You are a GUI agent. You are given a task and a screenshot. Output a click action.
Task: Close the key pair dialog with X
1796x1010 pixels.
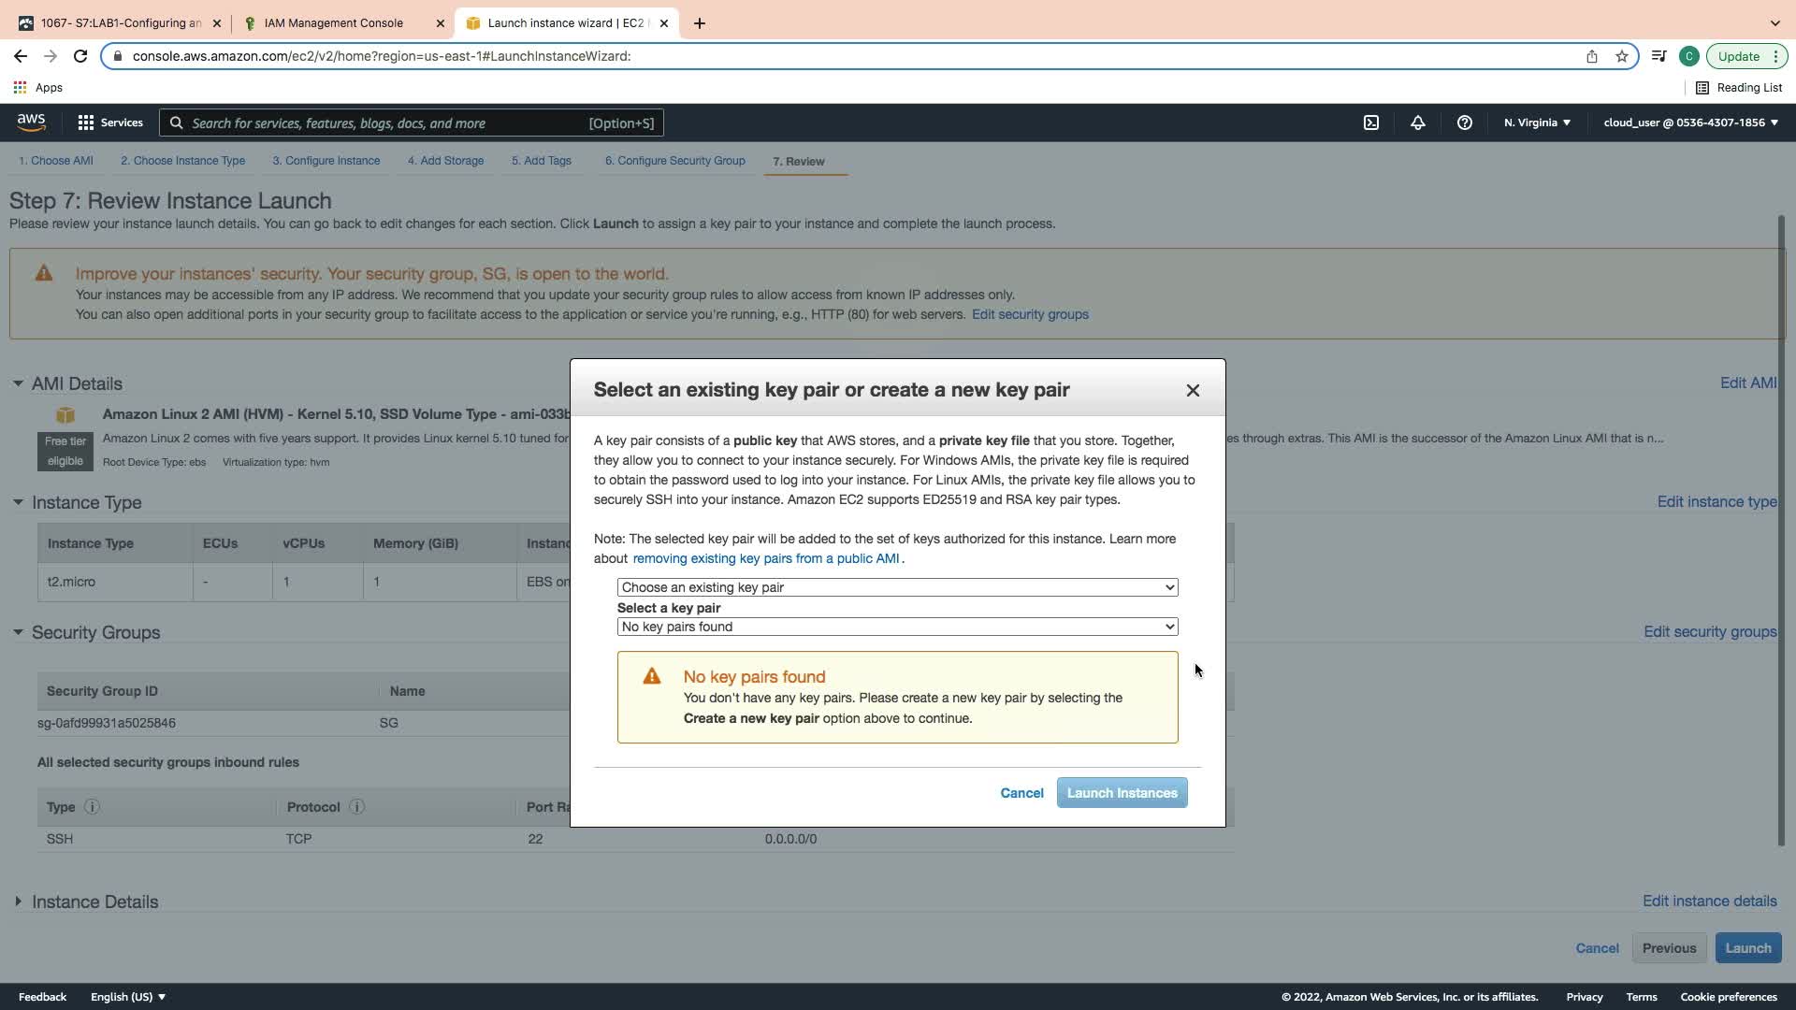tap(1193, 391)
